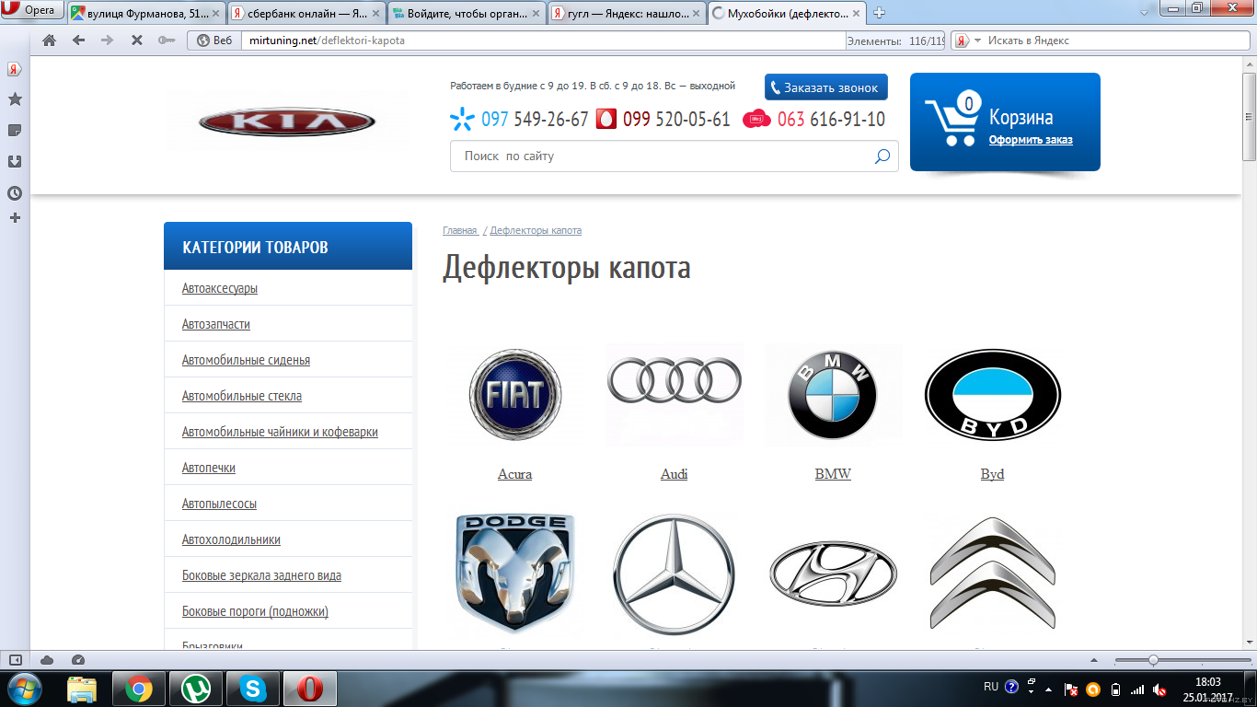Open the Автомобильные сиденья category
Image resolution: width=1257 pixels, height=707 pixels.
click(246, 360)
